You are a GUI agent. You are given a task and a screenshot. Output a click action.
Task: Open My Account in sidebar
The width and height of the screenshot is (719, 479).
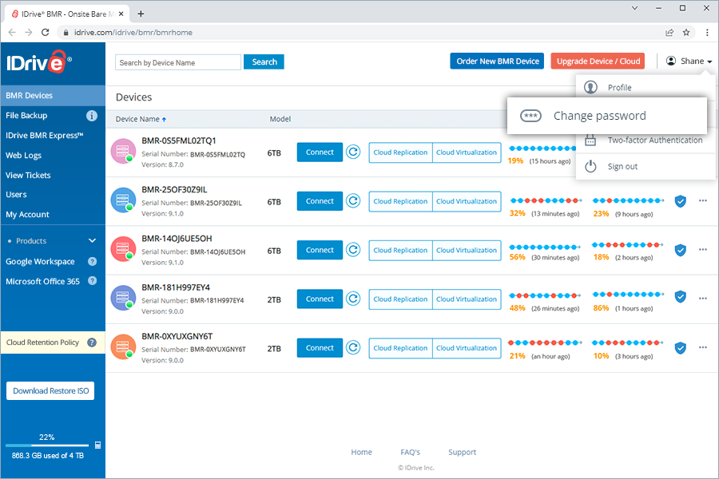click(27, 214)
